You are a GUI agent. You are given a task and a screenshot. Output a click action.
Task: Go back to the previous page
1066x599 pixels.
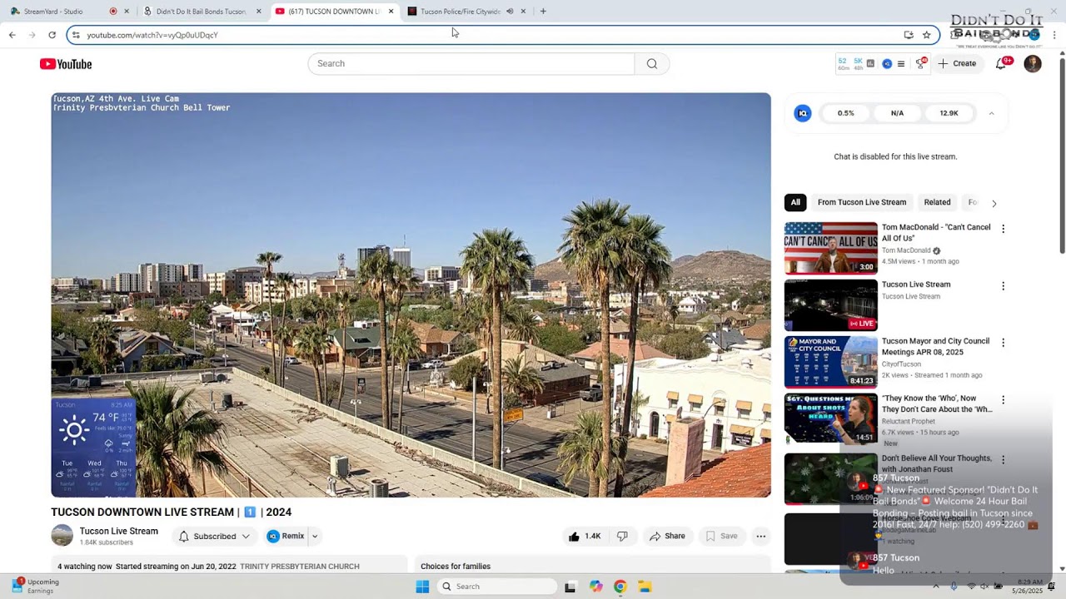point(12,35)
